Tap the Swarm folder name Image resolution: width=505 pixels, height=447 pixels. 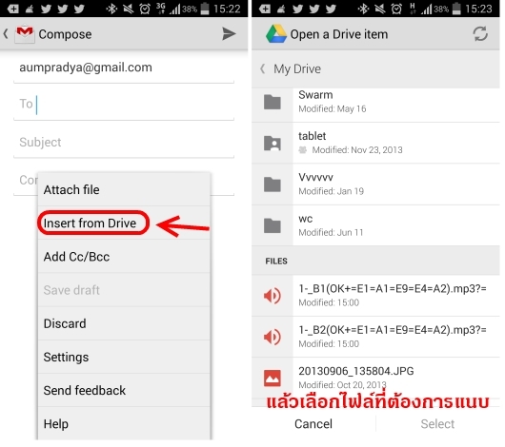315,95
